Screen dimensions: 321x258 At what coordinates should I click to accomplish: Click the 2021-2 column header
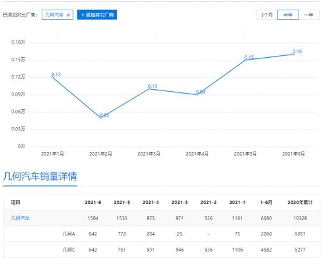click(x=209, y=202)
